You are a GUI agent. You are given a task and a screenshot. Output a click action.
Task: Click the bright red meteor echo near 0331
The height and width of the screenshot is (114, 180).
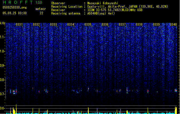[14, 92]
